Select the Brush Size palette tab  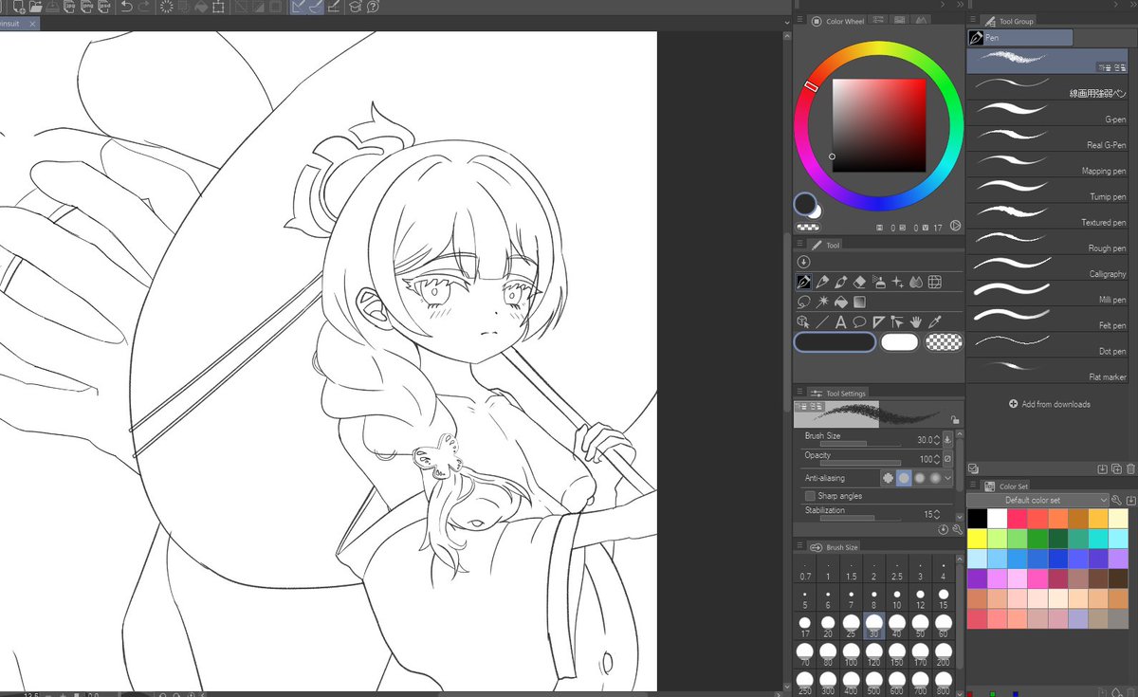(835, 547)
